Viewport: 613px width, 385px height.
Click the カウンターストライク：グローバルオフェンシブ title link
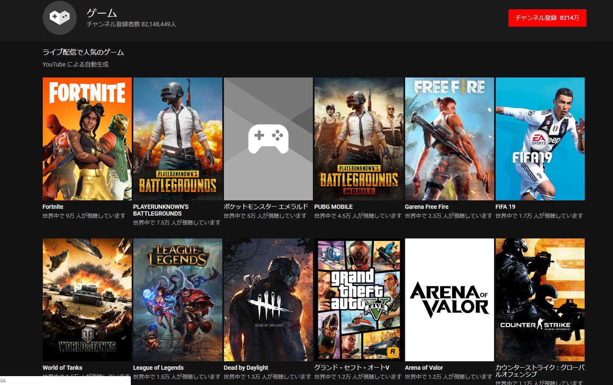tap(540, 371)
